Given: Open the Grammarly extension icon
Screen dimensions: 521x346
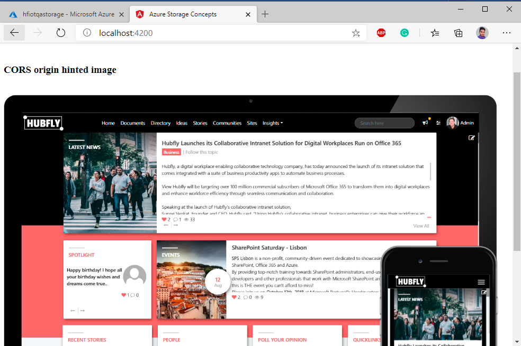Looking at the screenshot, I should click(x=405, y=32).
